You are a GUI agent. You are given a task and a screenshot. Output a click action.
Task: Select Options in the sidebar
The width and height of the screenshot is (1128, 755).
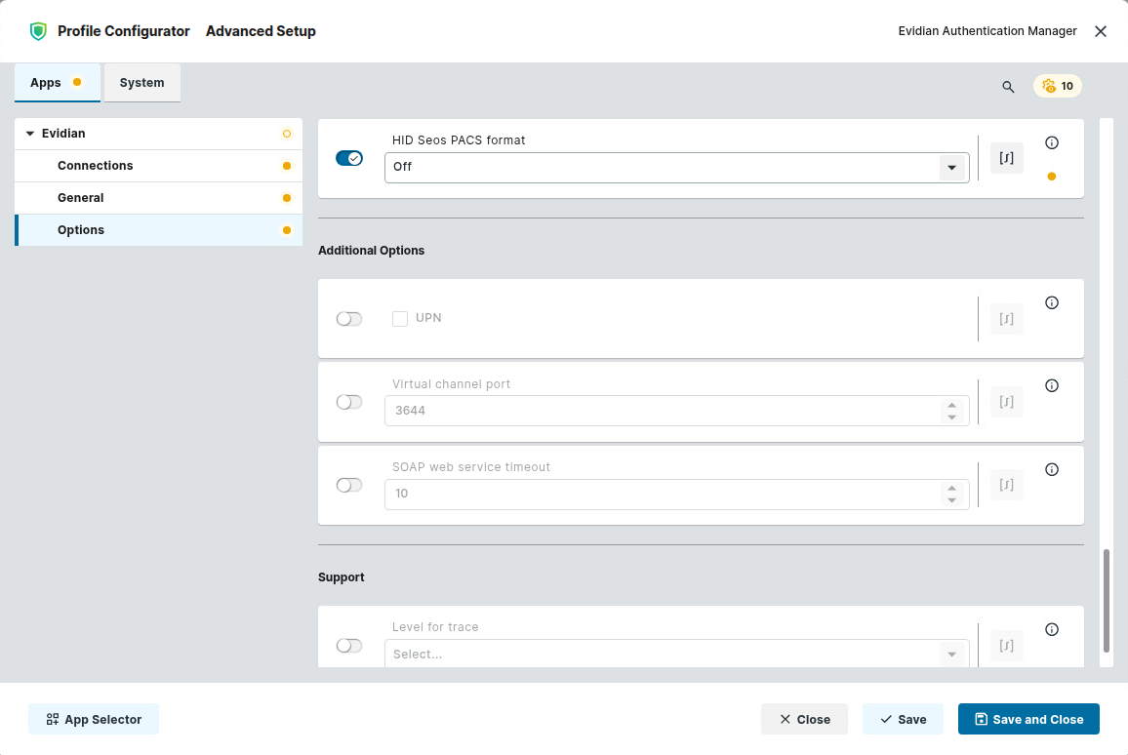(x=158, y=230)
